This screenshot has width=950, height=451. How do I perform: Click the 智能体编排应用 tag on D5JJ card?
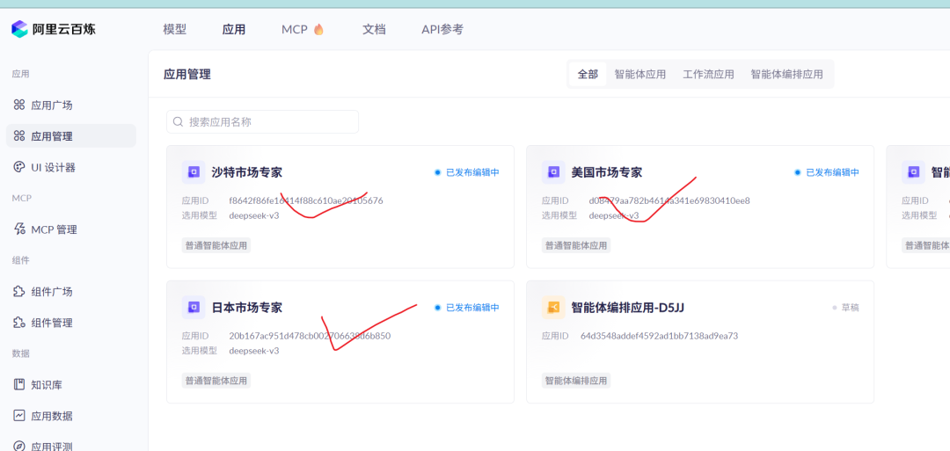(576, 381)
